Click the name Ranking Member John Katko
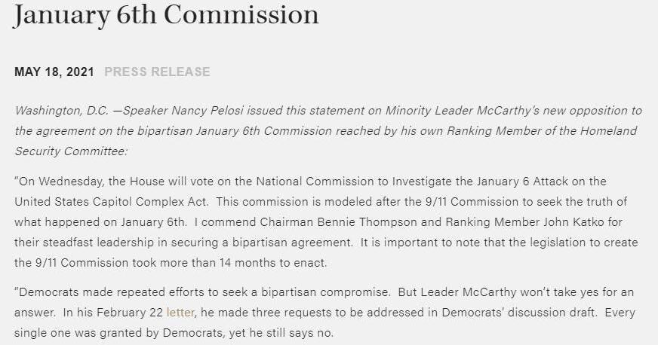This screenshot has height=345, width=658. (x=525, y=222)
